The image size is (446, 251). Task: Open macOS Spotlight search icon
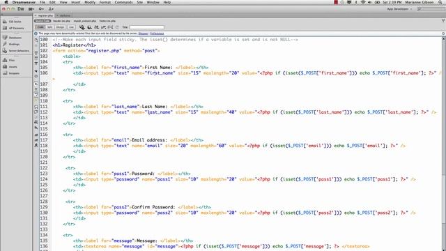pos(440,2)
